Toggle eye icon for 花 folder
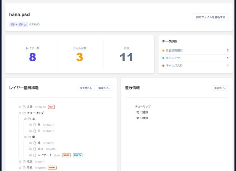The width and height of the screenshot is (236, 171). [x=25, y=119]
